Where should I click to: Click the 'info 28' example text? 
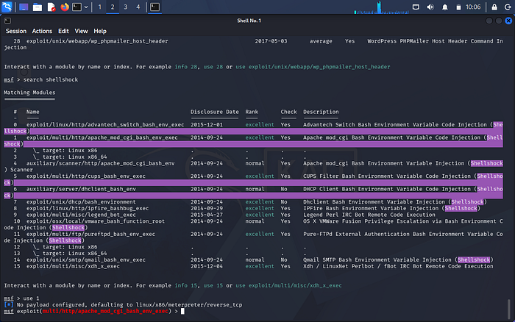[185, 67]
